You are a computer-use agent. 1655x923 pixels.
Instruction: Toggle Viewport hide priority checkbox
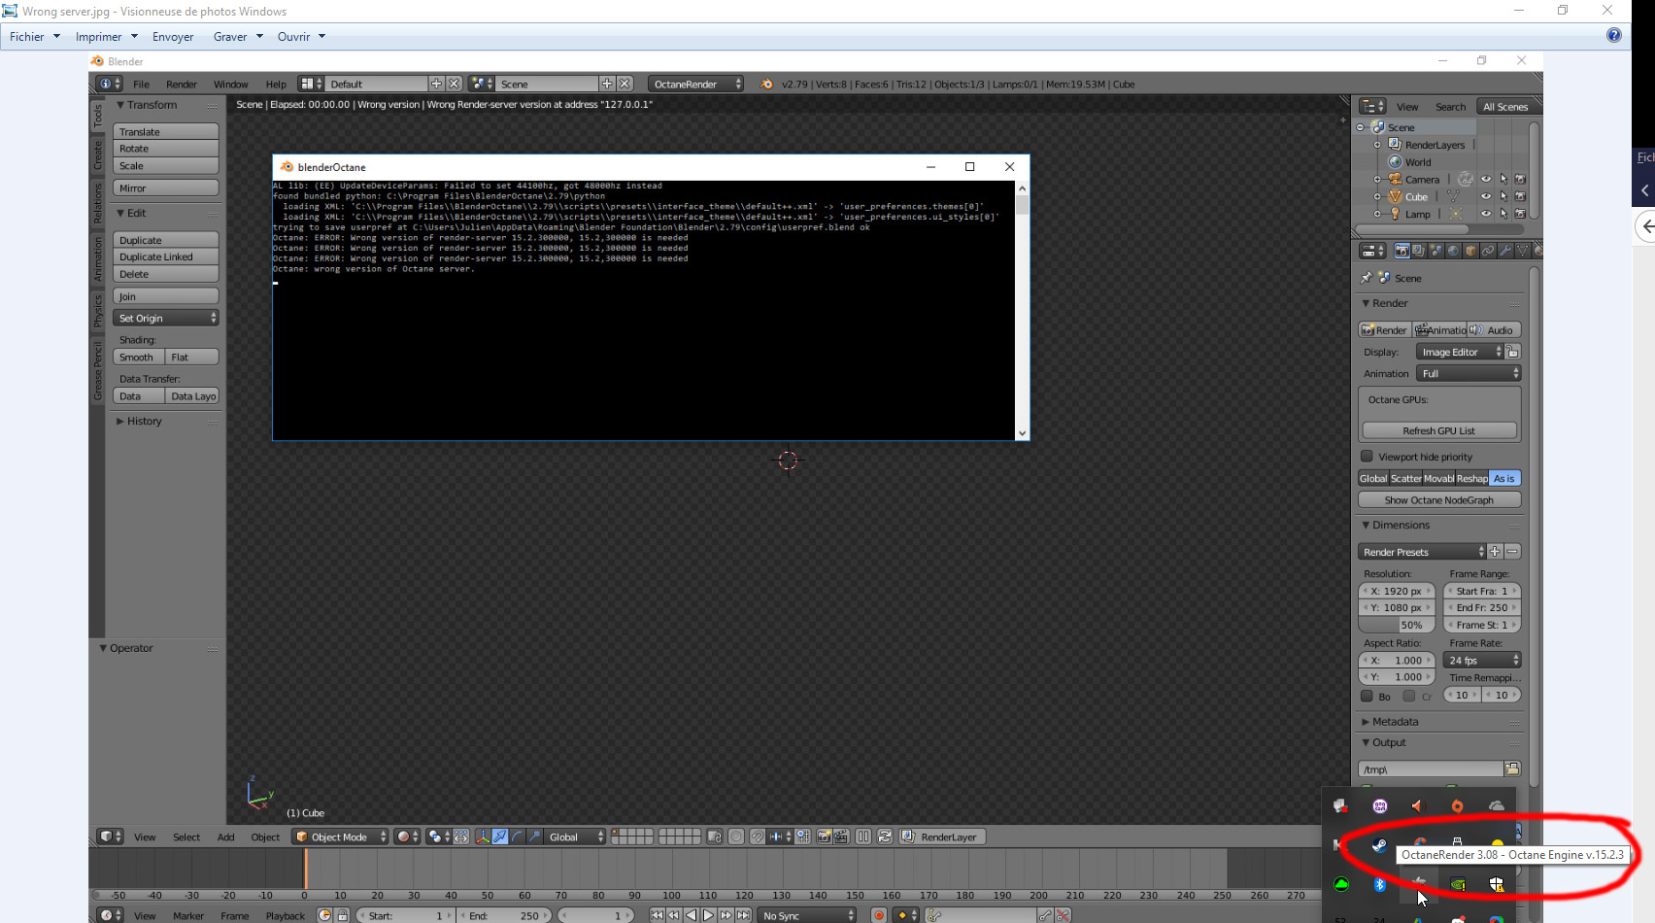point(1367,457)
